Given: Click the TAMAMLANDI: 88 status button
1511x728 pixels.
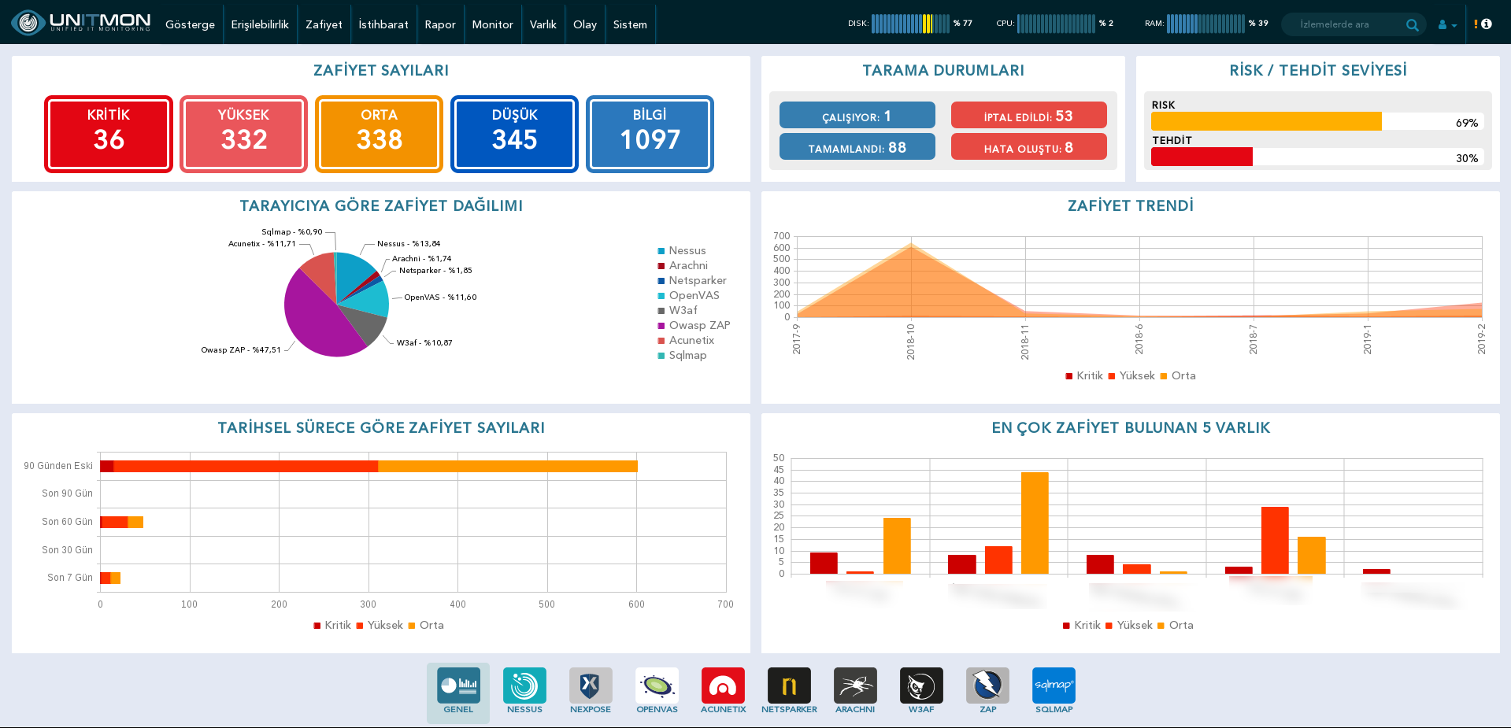Looking at the screenshot, I should 857,147.
